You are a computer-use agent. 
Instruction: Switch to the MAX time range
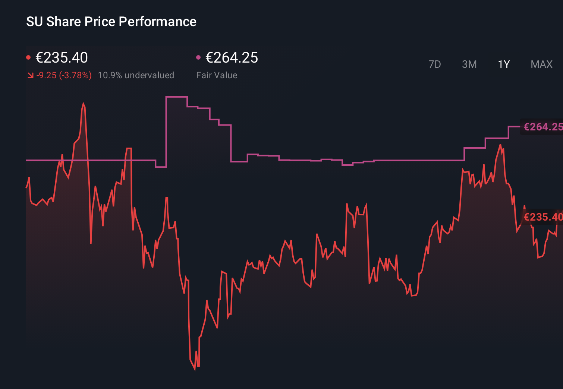pyautogui.click(x=541, y=64)
